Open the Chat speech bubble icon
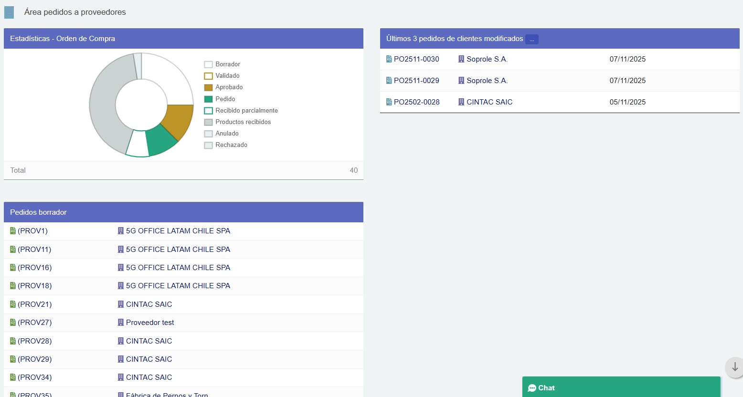743x397 pixels. coord(532,388)
